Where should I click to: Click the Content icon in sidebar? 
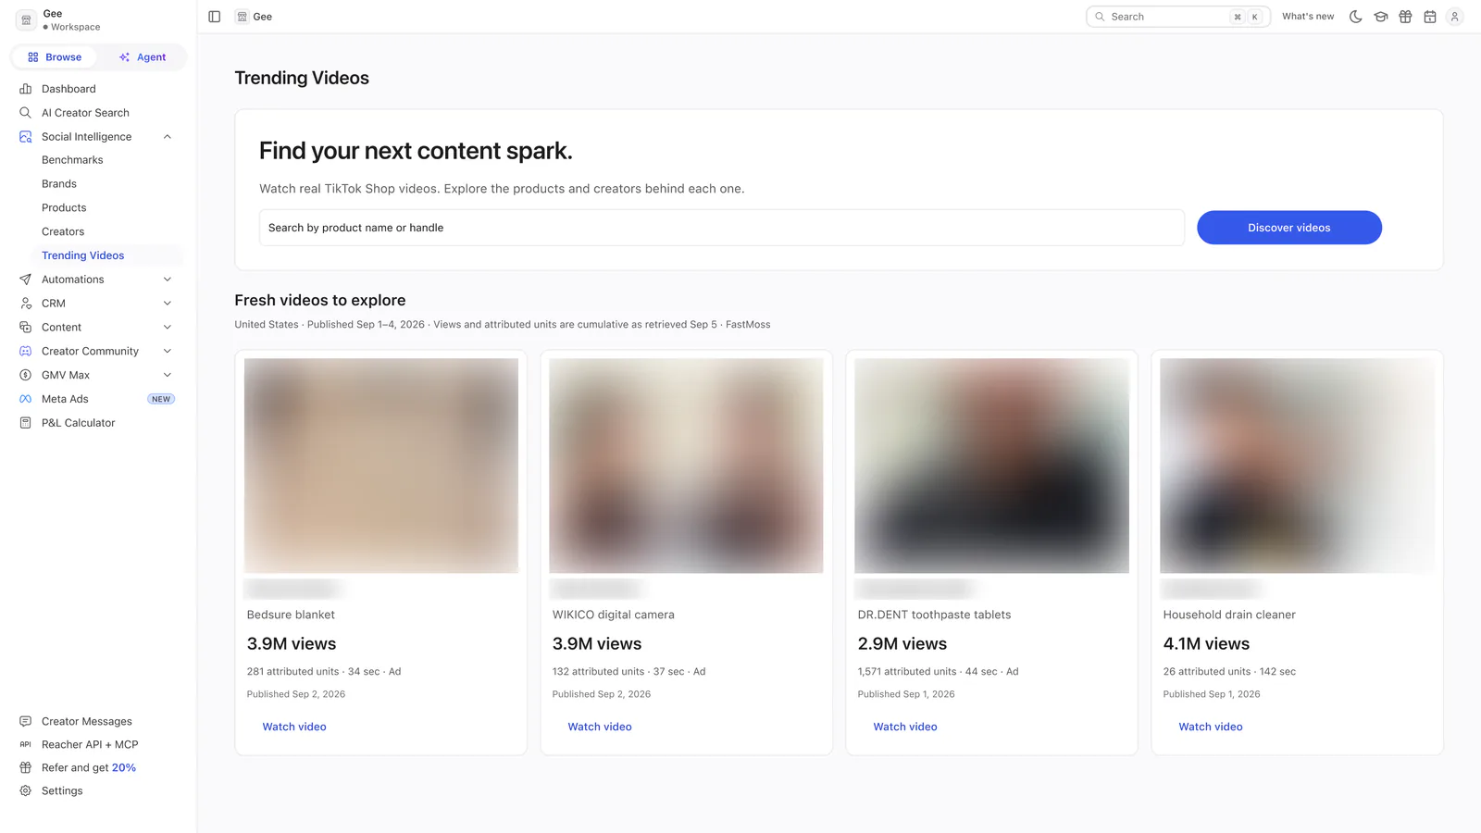[x=26, y=328]
